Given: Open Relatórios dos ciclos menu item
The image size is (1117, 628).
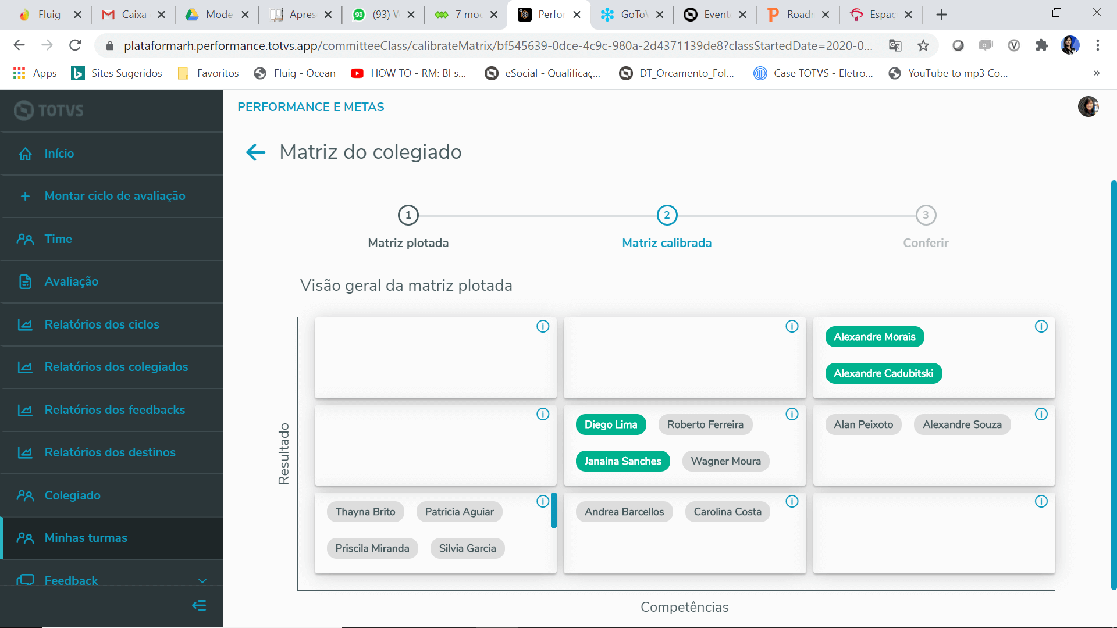Looking at the screenshot, I should point(112,324).
